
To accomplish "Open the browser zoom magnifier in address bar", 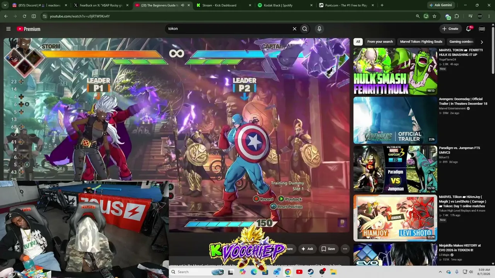I will pos(417,16).
